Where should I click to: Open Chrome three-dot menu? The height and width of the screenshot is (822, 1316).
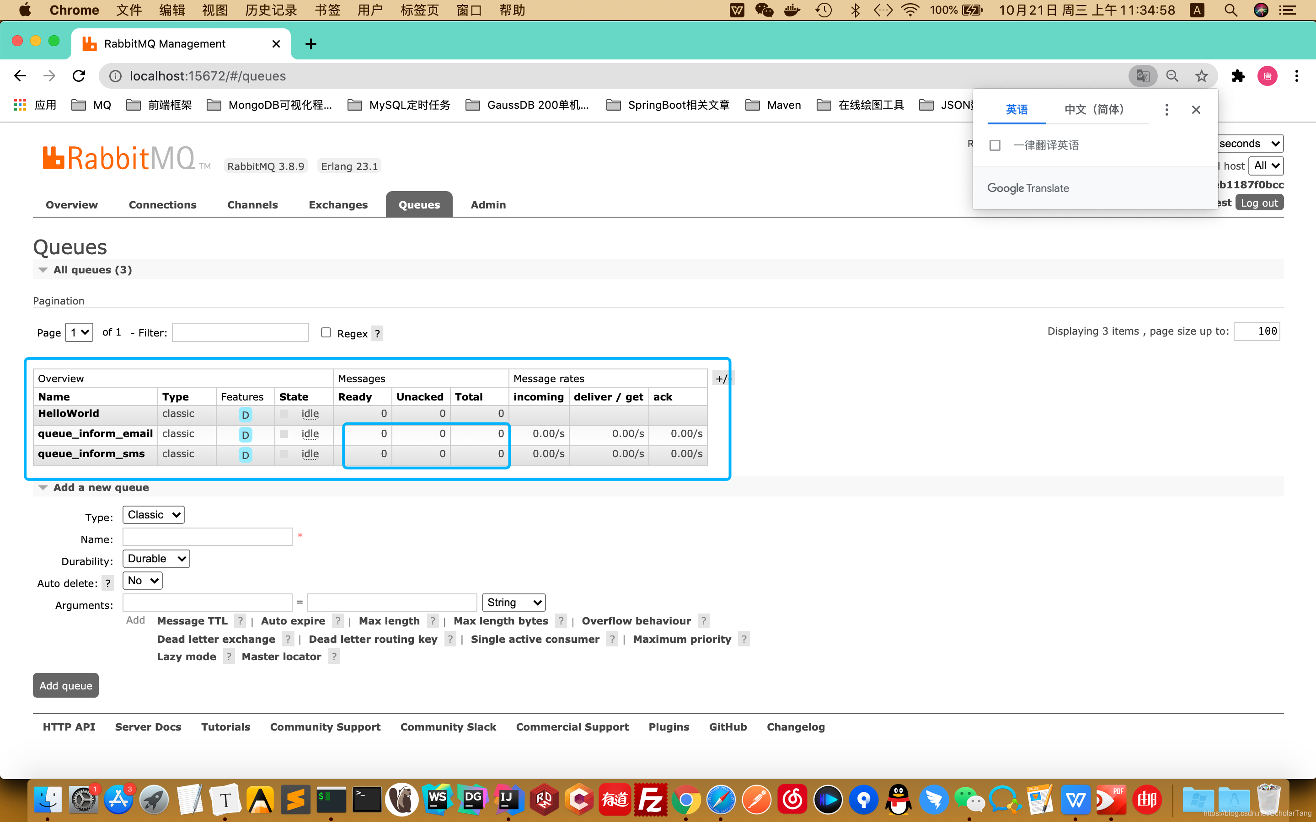point(1296,75)
